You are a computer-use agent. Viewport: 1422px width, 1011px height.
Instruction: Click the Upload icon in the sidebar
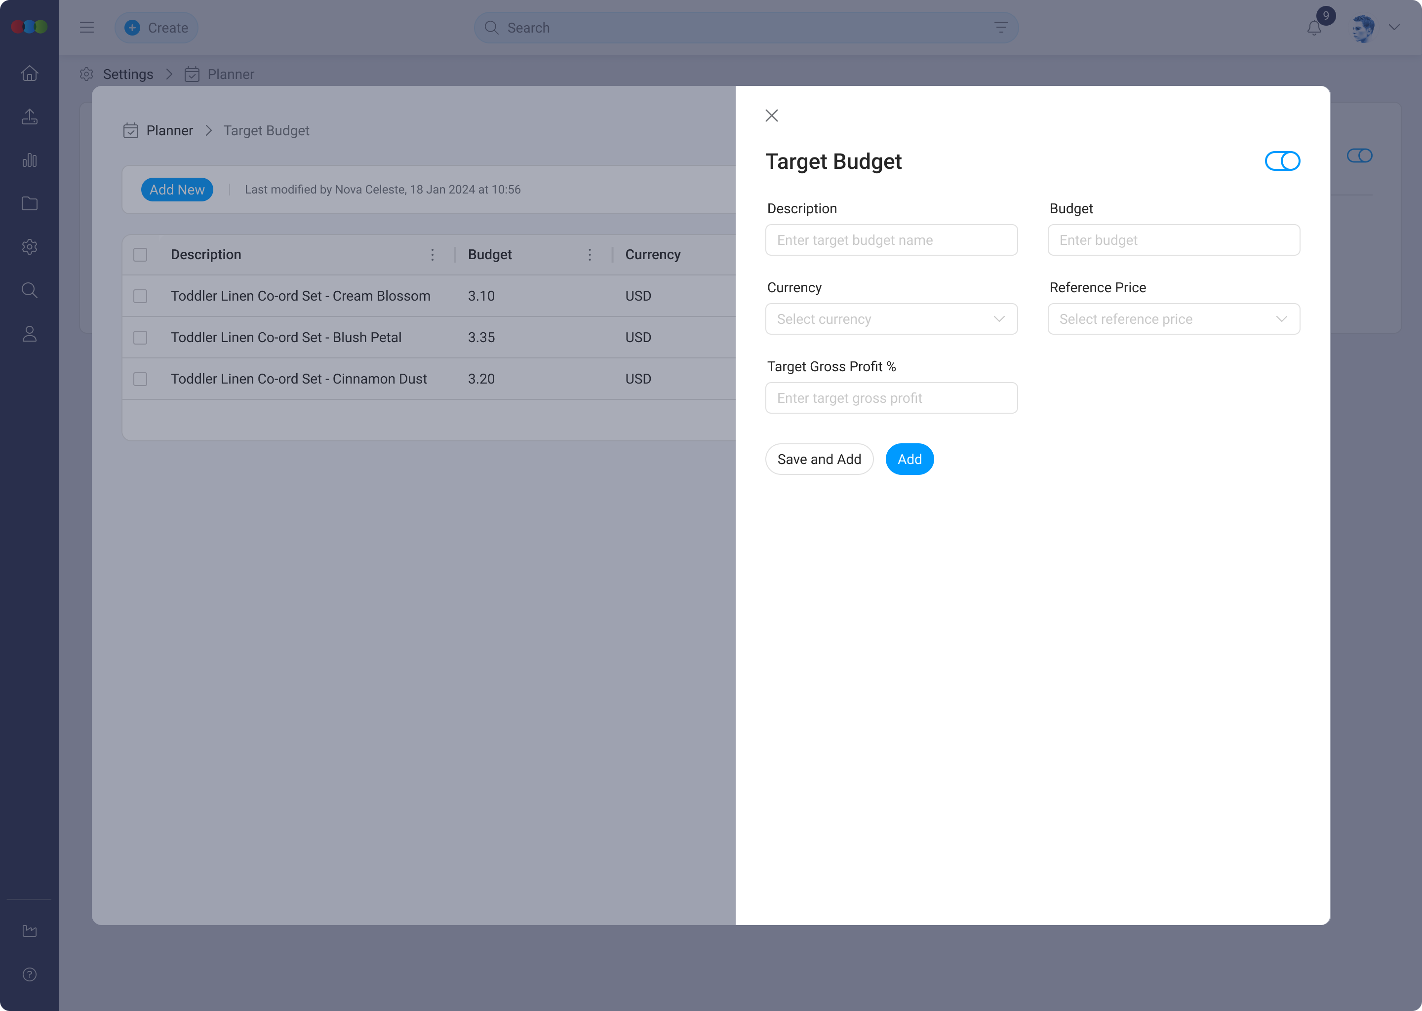(x=29, y=117)
